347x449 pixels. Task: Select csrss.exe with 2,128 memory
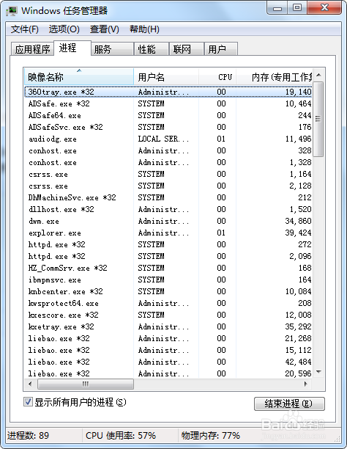pyautogui.click(x=168, y=186)
